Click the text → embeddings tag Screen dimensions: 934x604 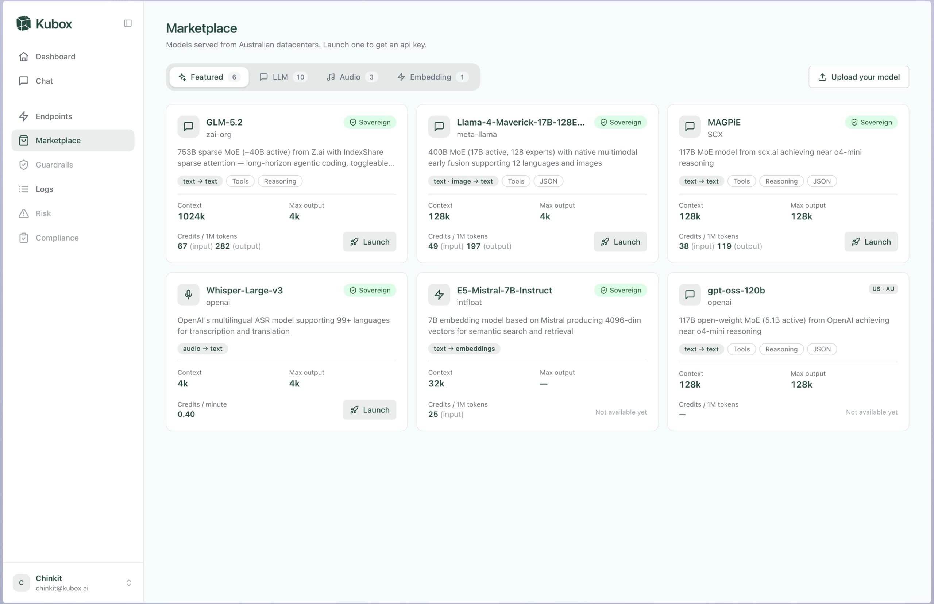click(464, 349)
